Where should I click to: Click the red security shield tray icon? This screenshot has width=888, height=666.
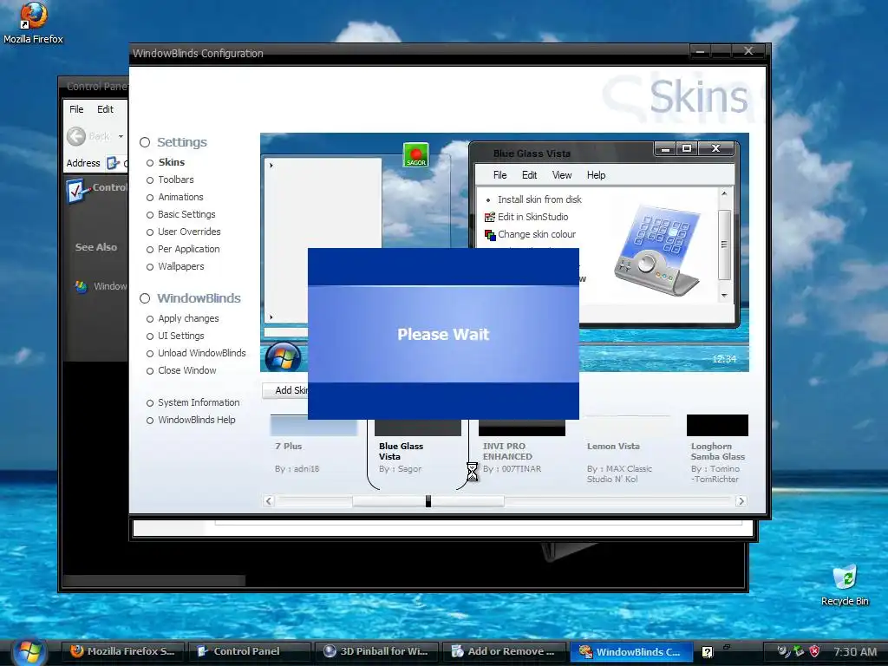click(815, 651)
